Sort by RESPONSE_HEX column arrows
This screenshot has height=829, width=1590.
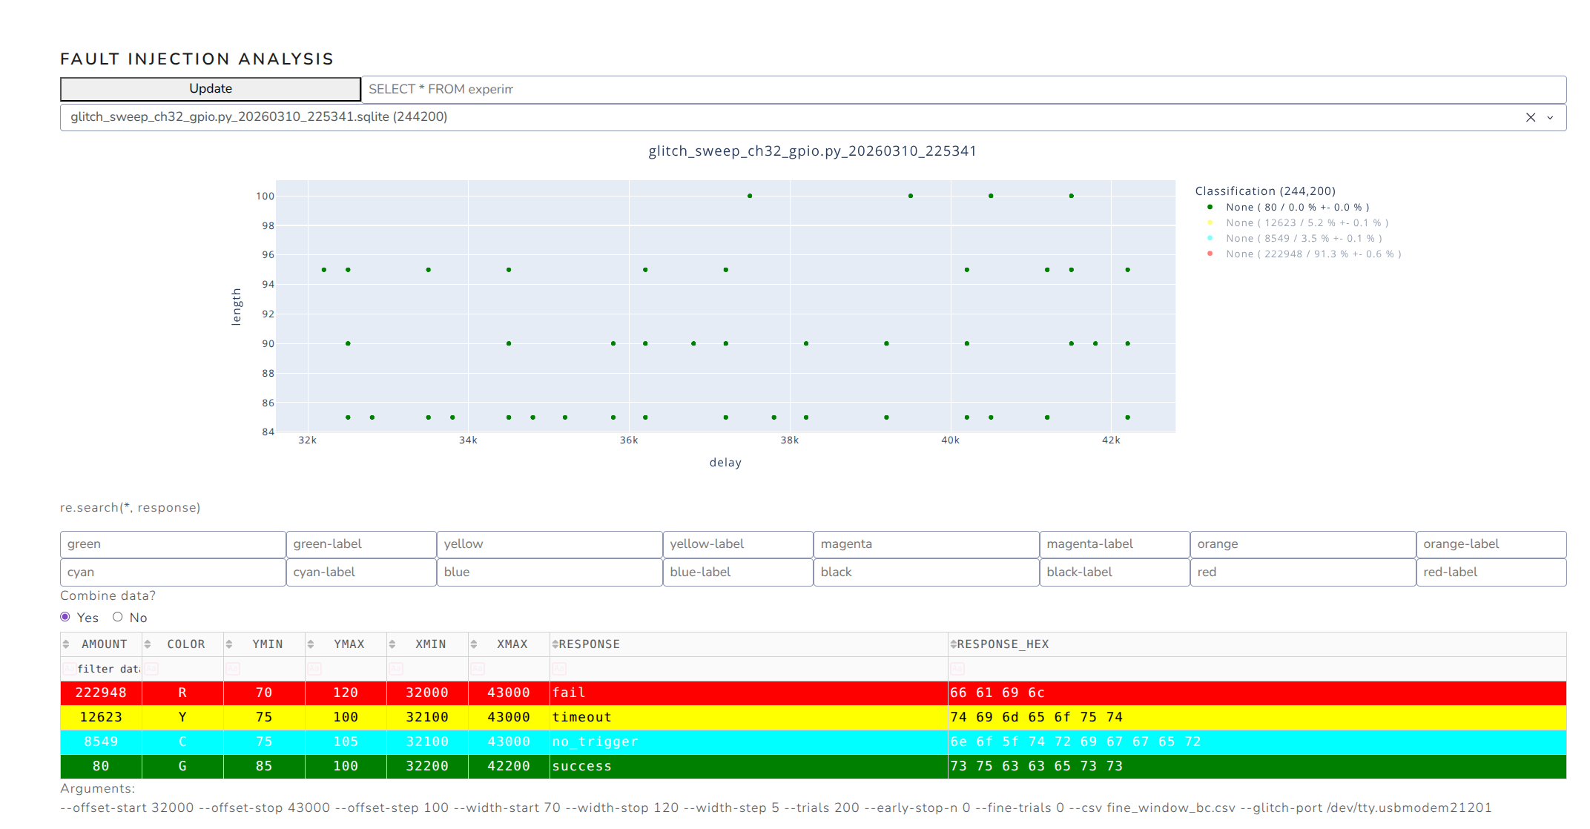coord(953,644)
